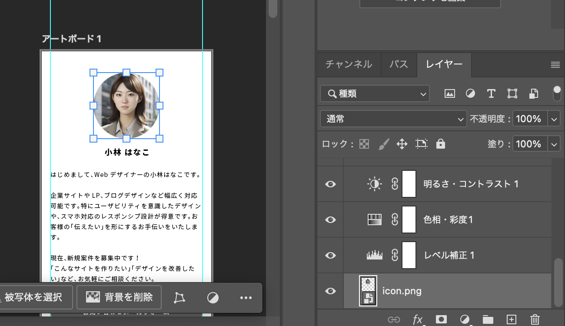Open the Layers panel menu
This screenshot has height=326, width=565.
point(555,65)
